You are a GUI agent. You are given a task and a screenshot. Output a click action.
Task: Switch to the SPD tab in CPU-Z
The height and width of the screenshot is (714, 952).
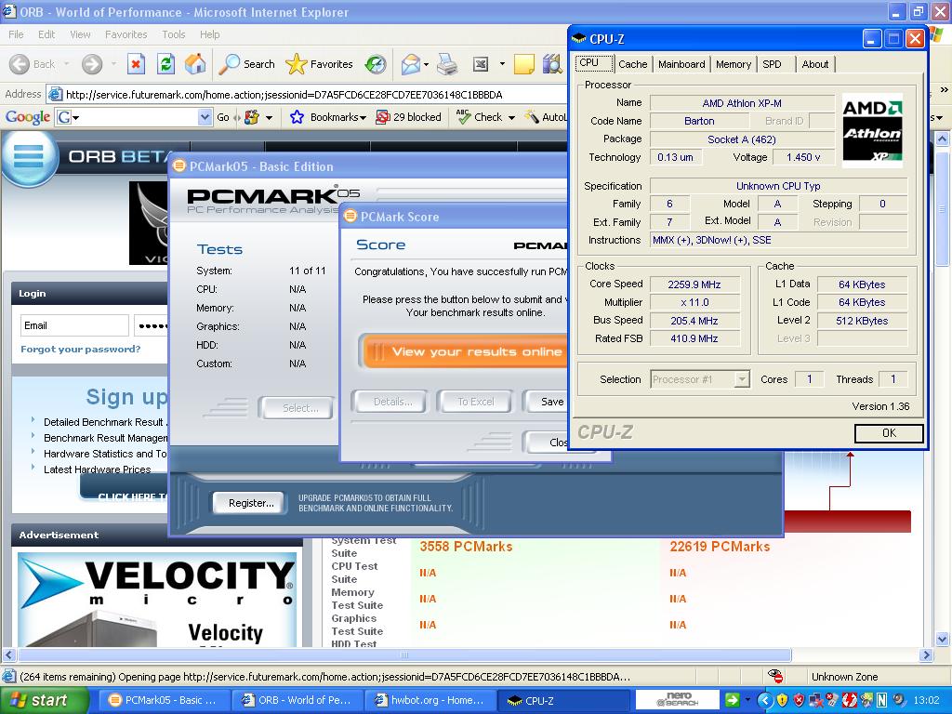(x=772, y=64)
